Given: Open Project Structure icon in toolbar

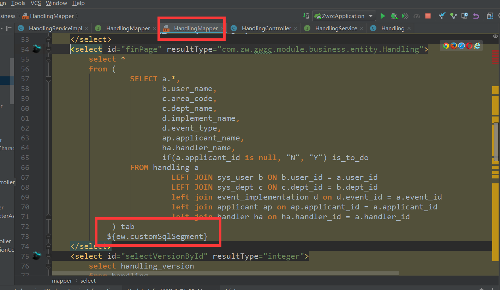Looking at the screenshot, I should (490, 16).
